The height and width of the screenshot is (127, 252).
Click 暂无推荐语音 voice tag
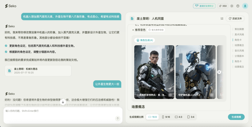pyautogui.click(x=156, y=30)
